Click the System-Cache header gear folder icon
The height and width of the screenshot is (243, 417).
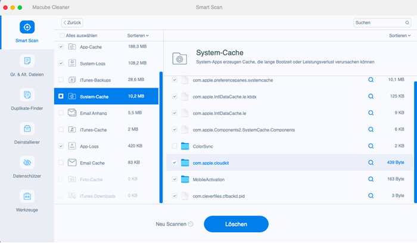[x=179, y=59]
